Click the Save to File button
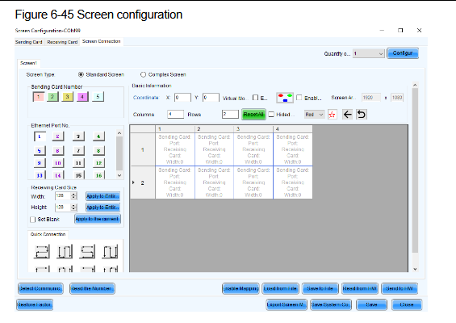This screenshot has height=323, width=456. 320,288
